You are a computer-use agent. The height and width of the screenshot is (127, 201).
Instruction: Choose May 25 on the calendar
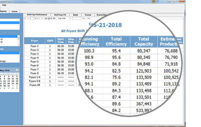click(x=13, y=83)
